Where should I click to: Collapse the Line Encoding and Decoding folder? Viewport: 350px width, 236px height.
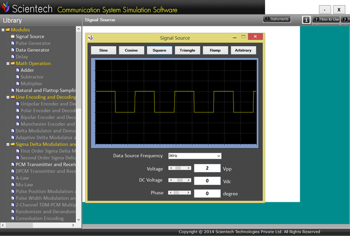(x=8, y=97)
